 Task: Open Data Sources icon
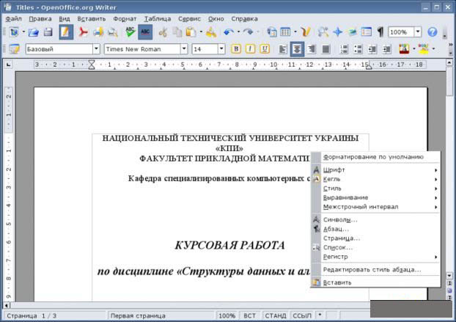pos(366,32)
